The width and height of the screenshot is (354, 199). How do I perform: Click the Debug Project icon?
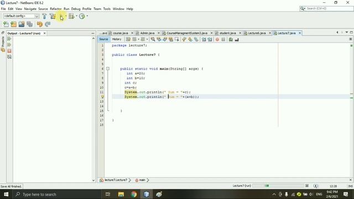click(71, 16)
